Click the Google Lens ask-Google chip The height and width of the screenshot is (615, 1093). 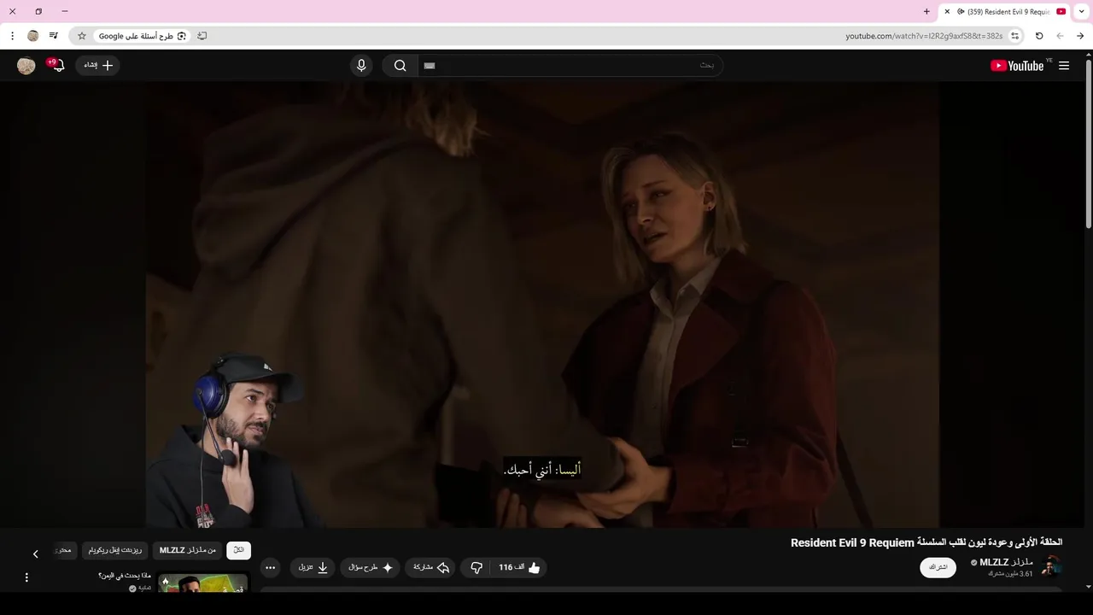pyautogui.click(x=142, y=36)
